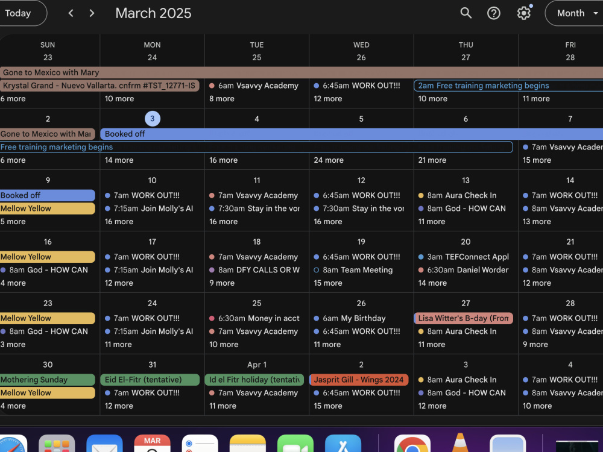Open the macOS Calendar dock icon labeled MAR

click(153, 444)
